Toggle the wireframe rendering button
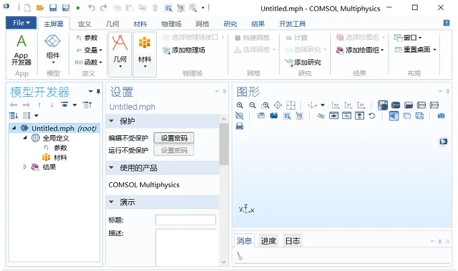The image size is (458, 271). [420, 116]
